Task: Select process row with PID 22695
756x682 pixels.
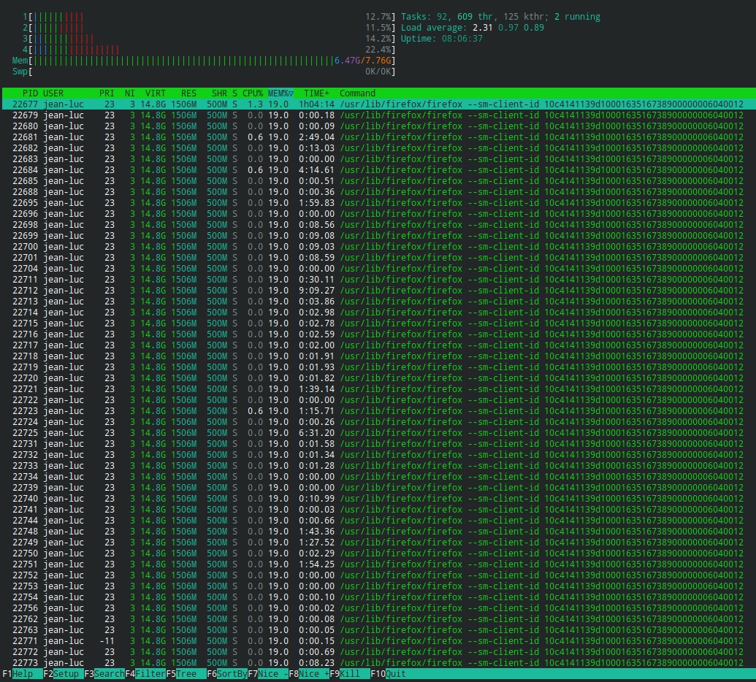Action: [x=378, y=202]
